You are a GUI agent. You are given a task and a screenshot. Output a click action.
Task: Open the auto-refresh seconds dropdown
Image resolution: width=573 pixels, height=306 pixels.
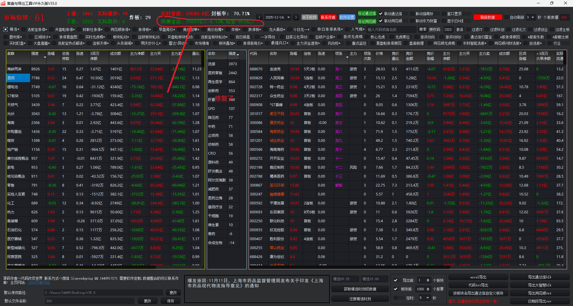[530, 17]
